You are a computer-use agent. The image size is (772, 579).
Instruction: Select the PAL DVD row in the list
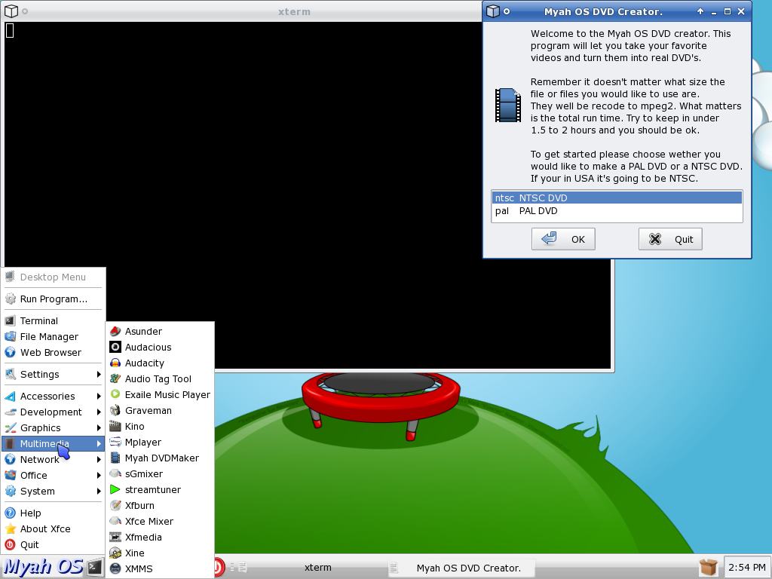click(617, 211)
